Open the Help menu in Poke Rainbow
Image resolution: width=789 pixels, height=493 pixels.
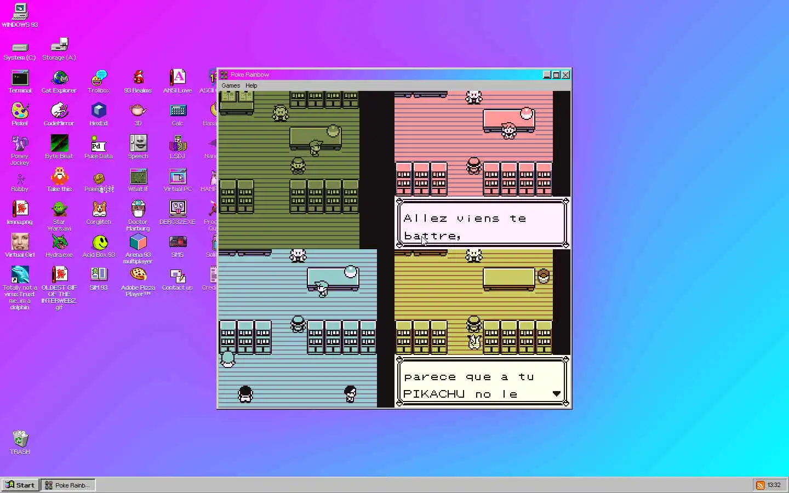pyautogui.click(x=251, y=85)
